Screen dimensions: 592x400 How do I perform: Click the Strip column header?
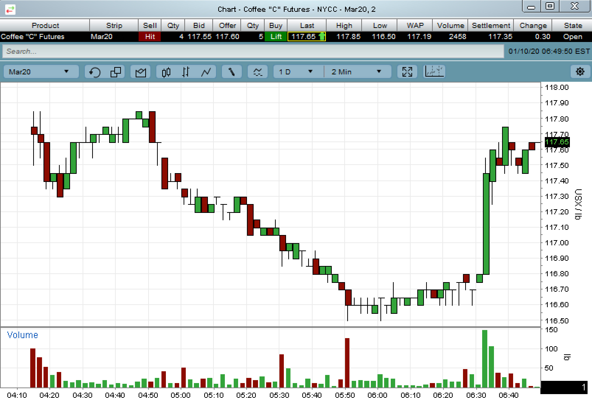pyautogui.click(x=114, y=25)
